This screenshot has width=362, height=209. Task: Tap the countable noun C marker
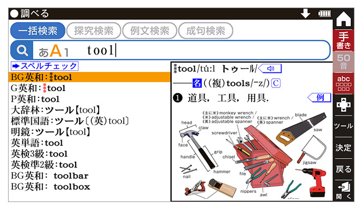[276, 83]
